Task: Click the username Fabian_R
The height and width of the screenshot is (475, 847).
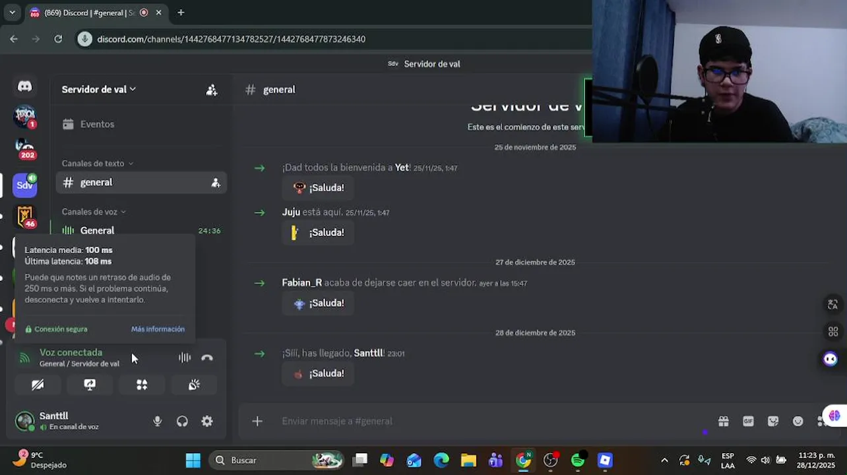Action: coord(301,283)
